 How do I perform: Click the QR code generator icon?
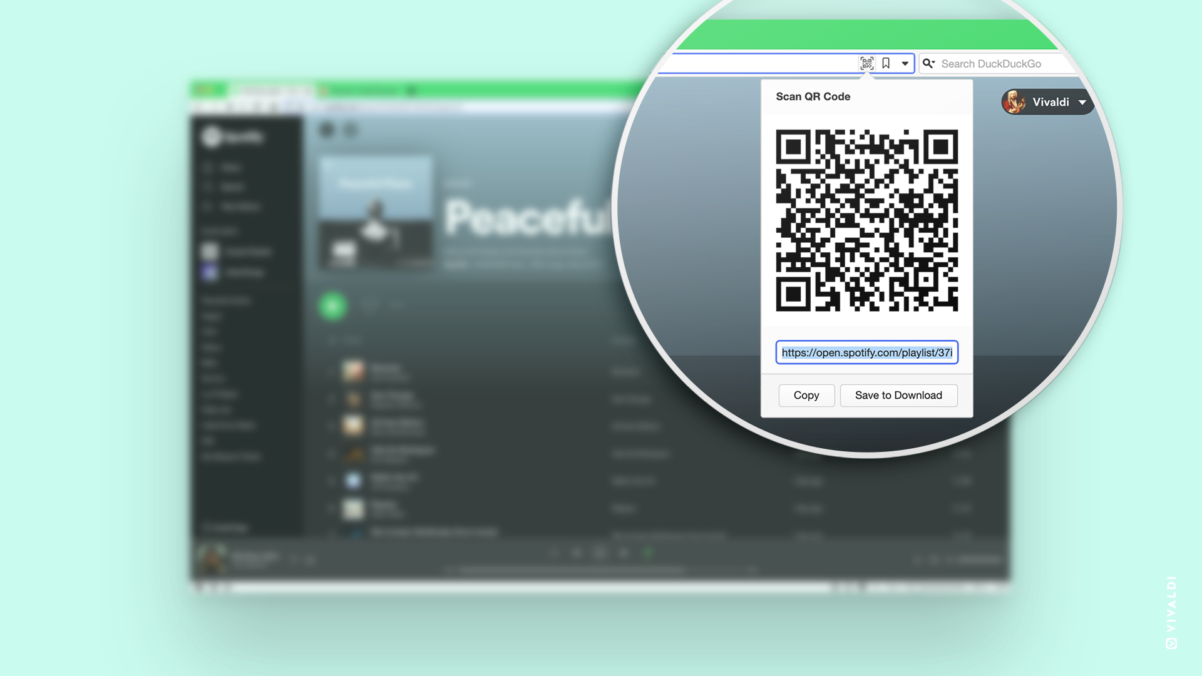[x=867, y=63]
